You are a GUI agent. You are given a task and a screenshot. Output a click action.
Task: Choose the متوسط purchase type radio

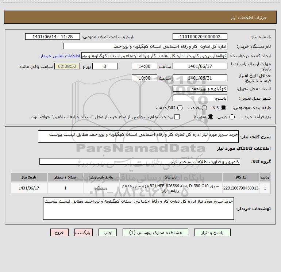pyautogui.click(x=211, y=117)
